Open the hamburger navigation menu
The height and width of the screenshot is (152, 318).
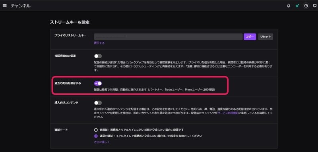[4, 6]
